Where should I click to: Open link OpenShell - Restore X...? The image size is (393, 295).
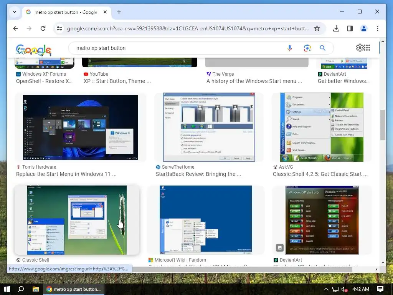tap(45, 81)
